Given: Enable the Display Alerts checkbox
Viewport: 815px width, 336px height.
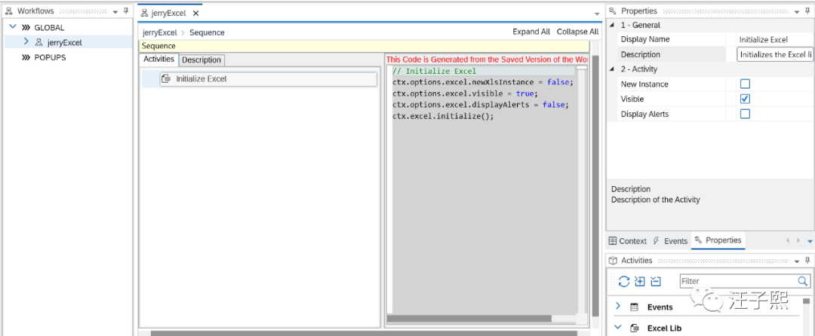Looking at the screenshot, I should pyautogui.click(x=745, y=114).
